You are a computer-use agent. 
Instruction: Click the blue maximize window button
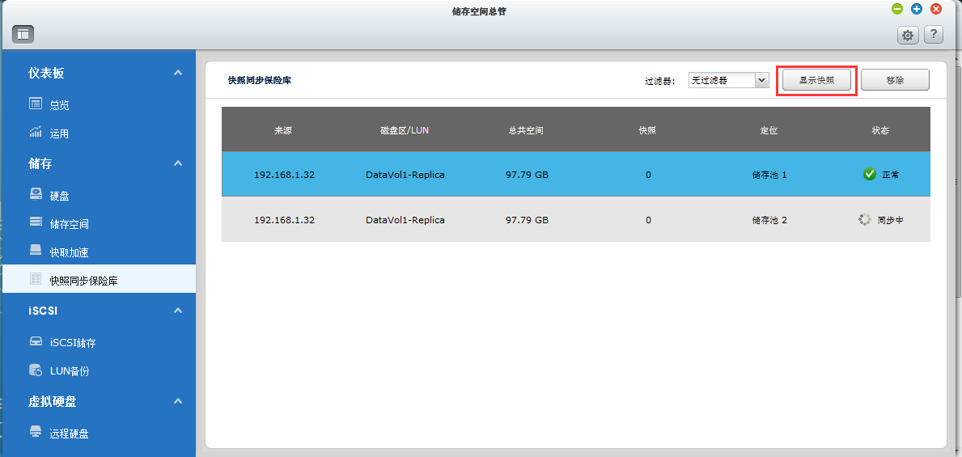[917, 9]
